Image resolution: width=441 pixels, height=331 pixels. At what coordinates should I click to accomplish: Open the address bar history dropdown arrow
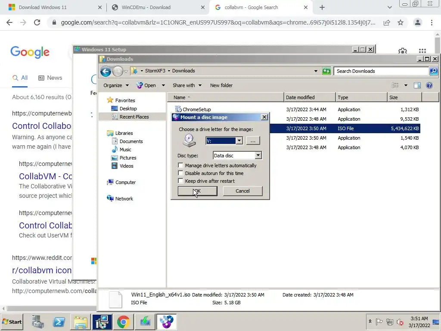[316, 71]
